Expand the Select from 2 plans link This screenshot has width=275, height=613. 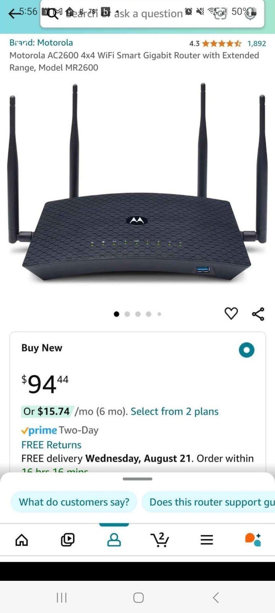pos(174,411)
